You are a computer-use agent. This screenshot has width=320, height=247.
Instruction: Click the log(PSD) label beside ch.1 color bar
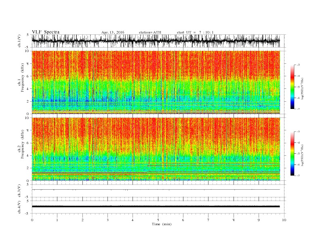coord(302,88)
